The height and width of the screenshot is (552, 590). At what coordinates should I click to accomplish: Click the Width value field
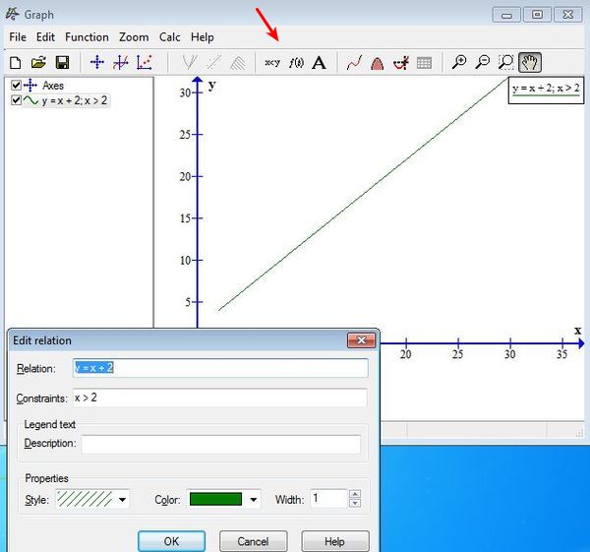pos(328,499)
